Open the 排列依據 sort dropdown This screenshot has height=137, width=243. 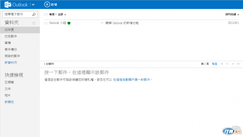tap(232, 14)
